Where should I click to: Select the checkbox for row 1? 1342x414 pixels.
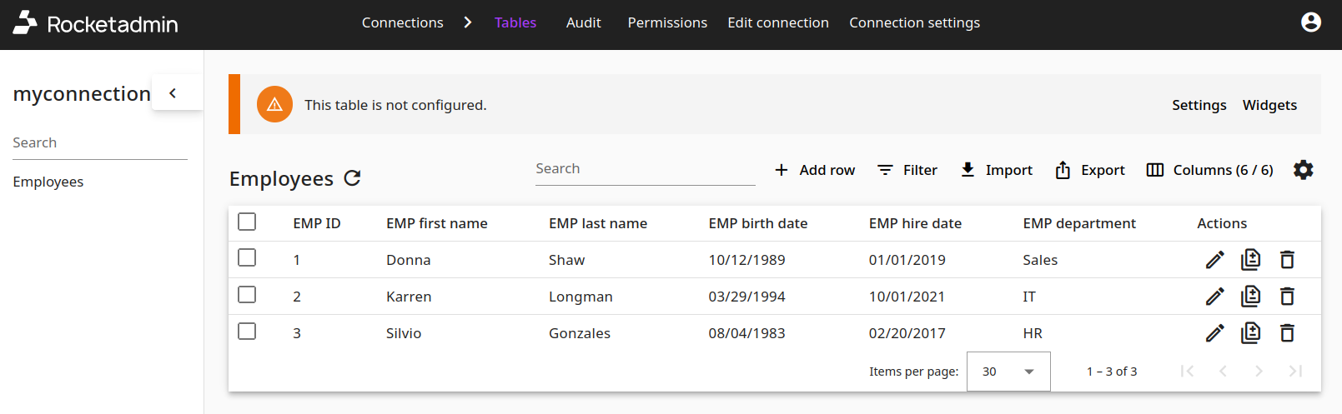(x=247, y=258)
